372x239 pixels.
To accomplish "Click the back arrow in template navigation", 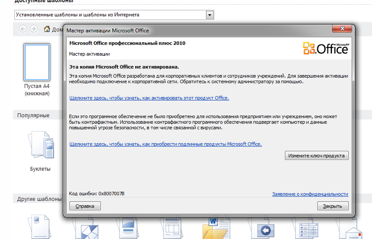I will pyautogui.click(x=23, y=29).
